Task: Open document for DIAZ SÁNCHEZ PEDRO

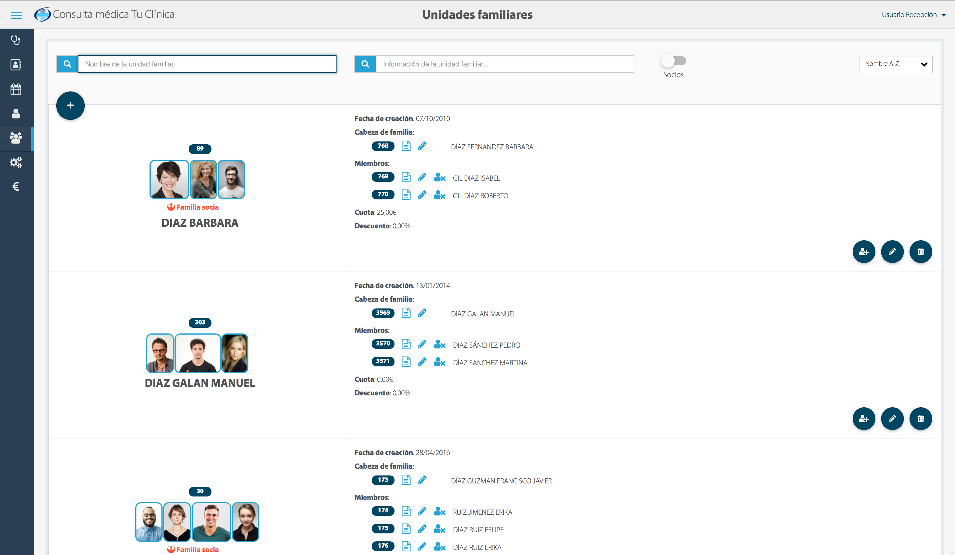Action: [406, 344]
